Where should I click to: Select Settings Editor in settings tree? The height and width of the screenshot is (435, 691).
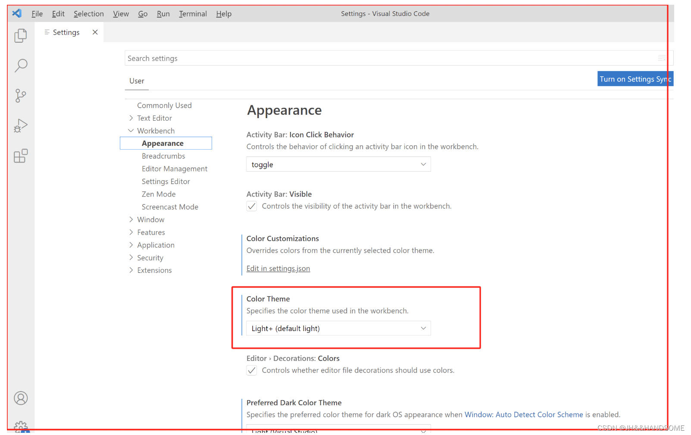pos(166,182)
